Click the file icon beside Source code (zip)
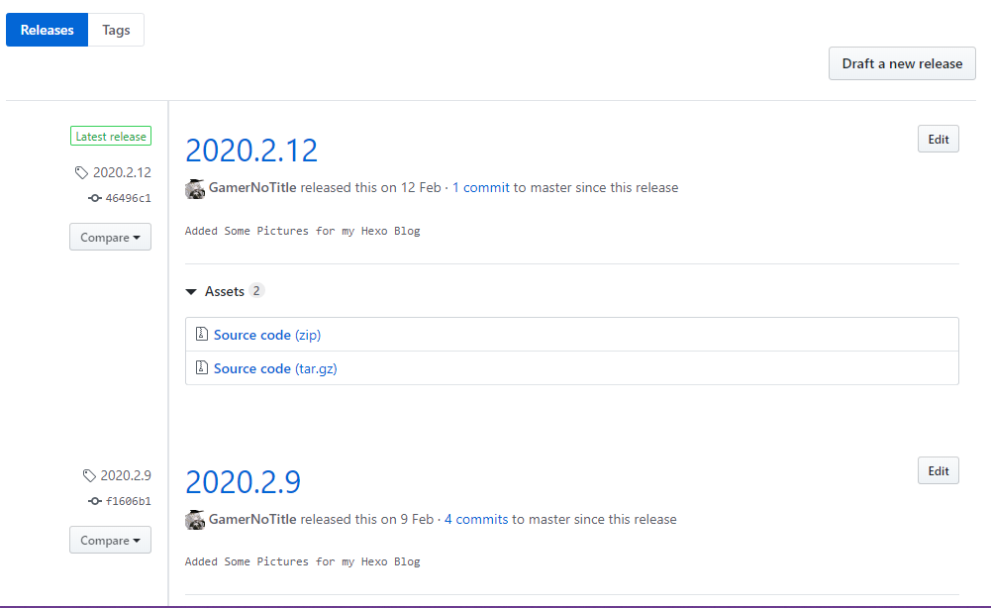991x608 pixels. (201, 335)
